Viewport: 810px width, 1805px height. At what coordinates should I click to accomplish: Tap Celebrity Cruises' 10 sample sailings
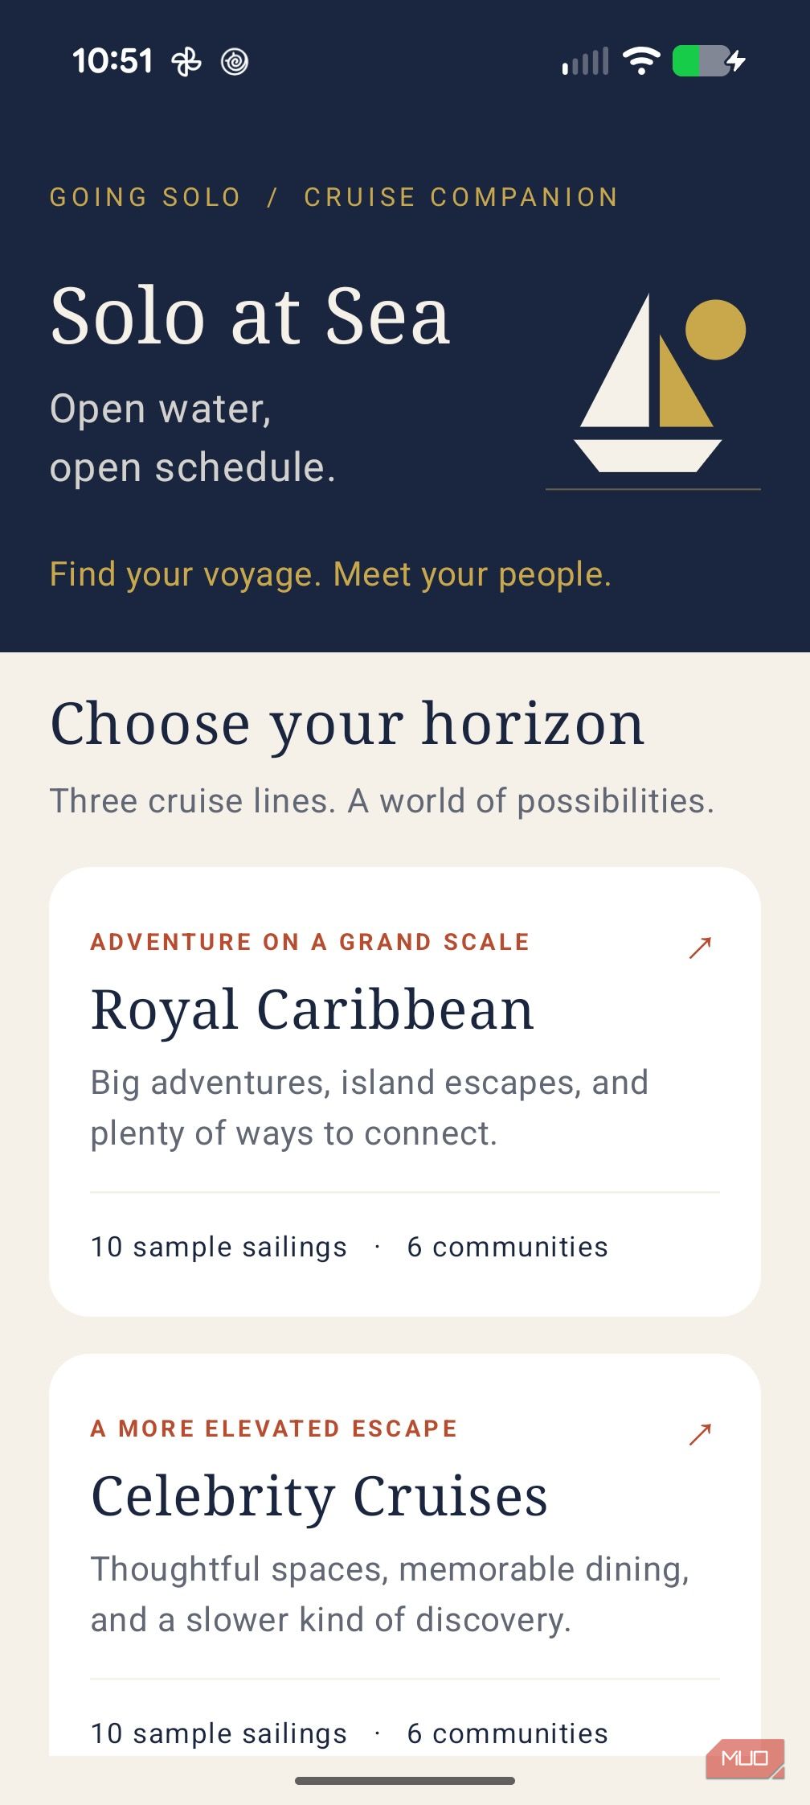[219, 1733]
